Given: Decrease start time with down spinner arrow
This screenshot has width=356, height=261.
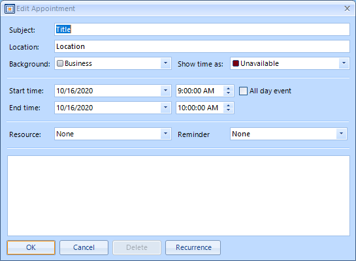Looking at the screenshot, I should pos(229,93).
